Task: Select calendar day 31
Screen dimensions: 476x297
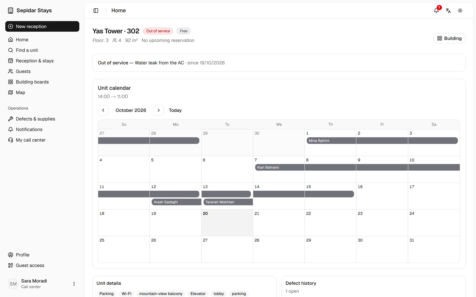Action: (x=434, y=249)
